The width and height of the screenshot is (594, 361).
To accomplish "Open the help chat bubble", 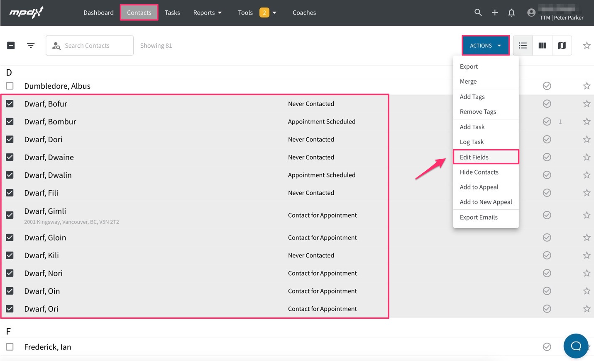I will coord(576,346).
